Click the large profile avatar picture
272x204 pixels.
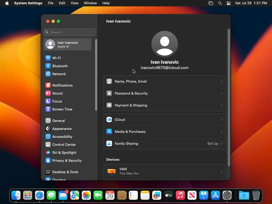point(165,44)
